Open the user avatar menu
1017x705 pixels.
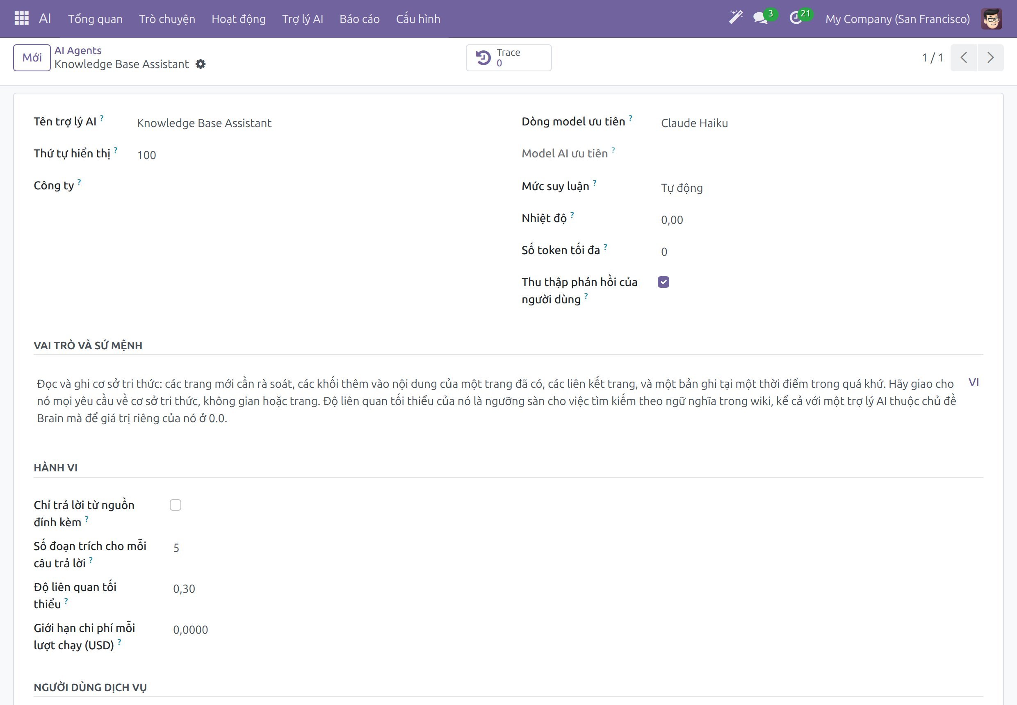[991, 19]
